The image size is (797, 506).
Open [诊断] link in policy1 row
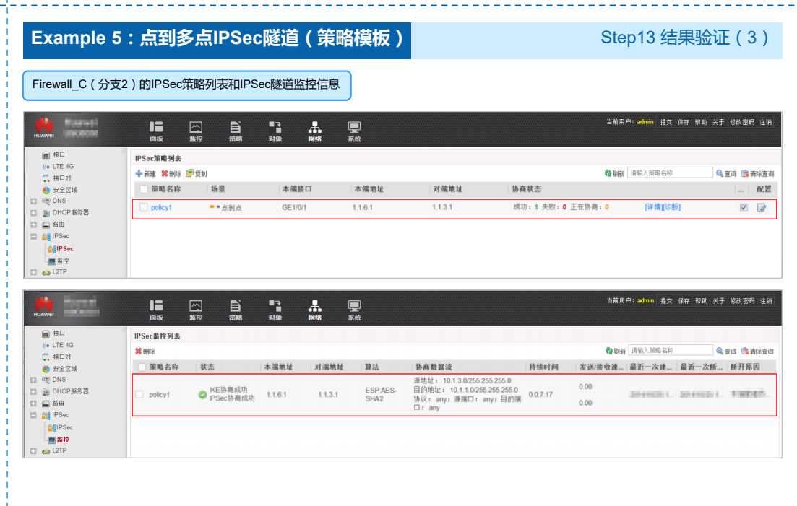[x=671, y=207]
